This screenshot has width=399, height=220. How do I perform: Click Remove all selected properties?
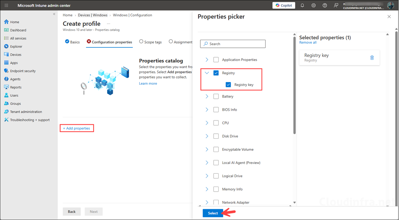pyautogui.click(x=308, y=42)
